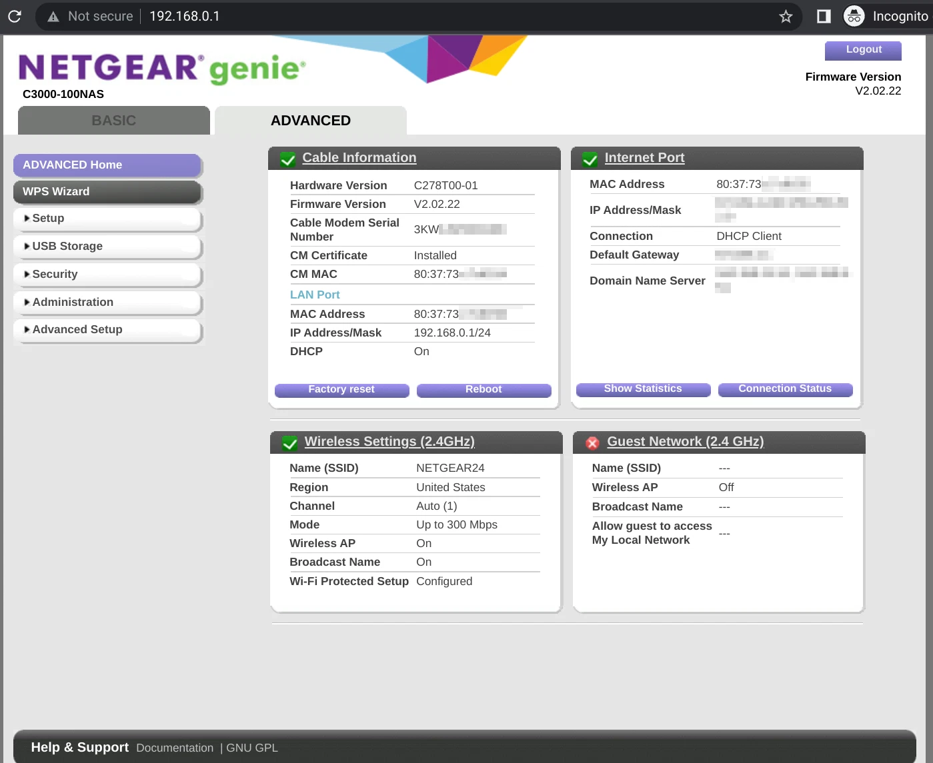Expand the Security menu arrow
The image size is (933, 763).
point(27,274)
